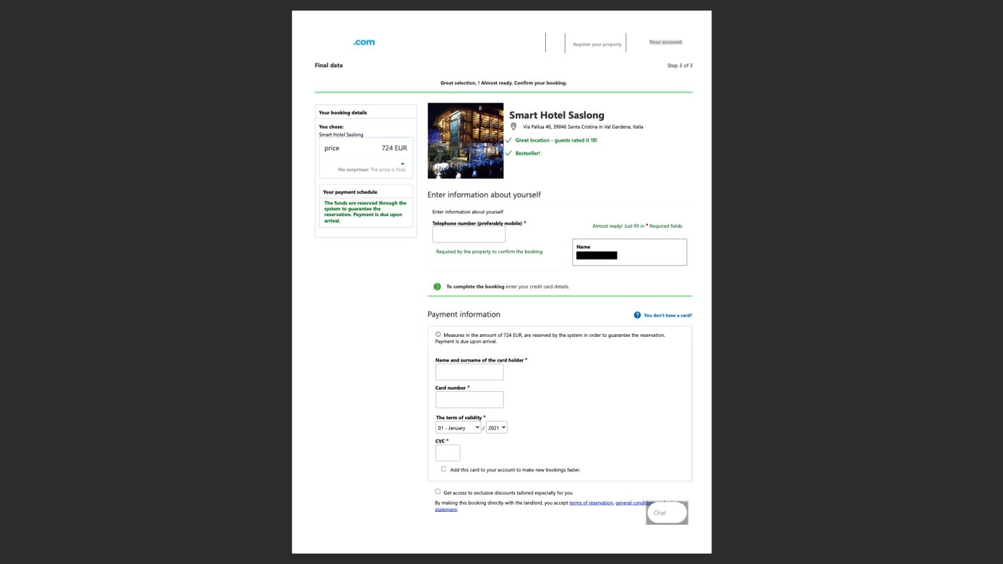Screen dimensions: 1003x564
Task: Check 'Get access to exclusive discounts'
Action: [438, 492]
